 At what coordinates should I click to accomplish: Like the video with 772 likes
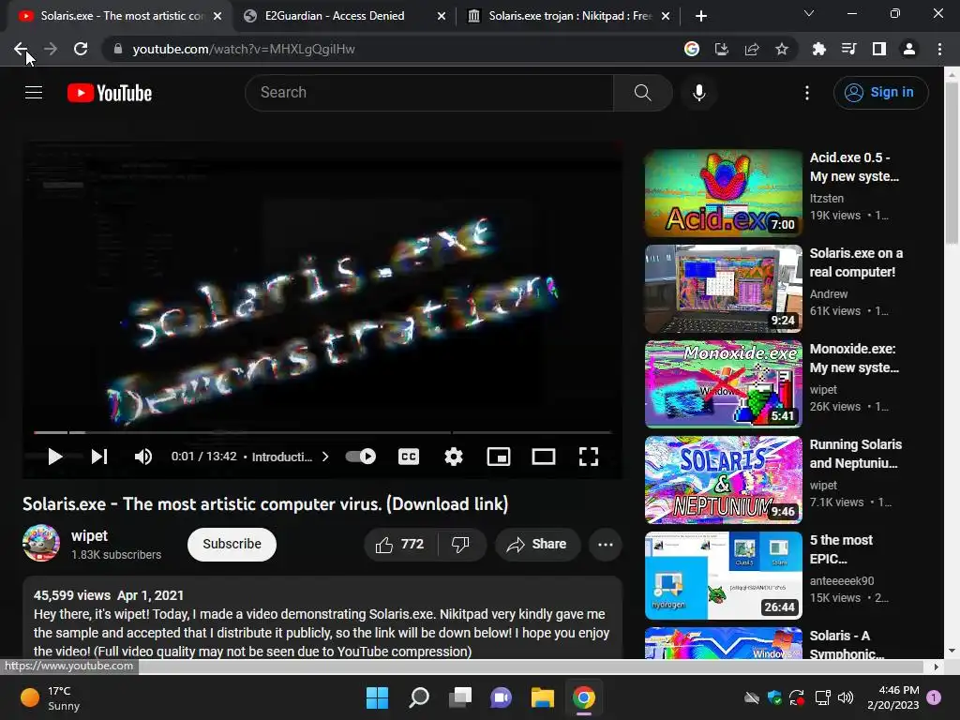tap(399, 545)
